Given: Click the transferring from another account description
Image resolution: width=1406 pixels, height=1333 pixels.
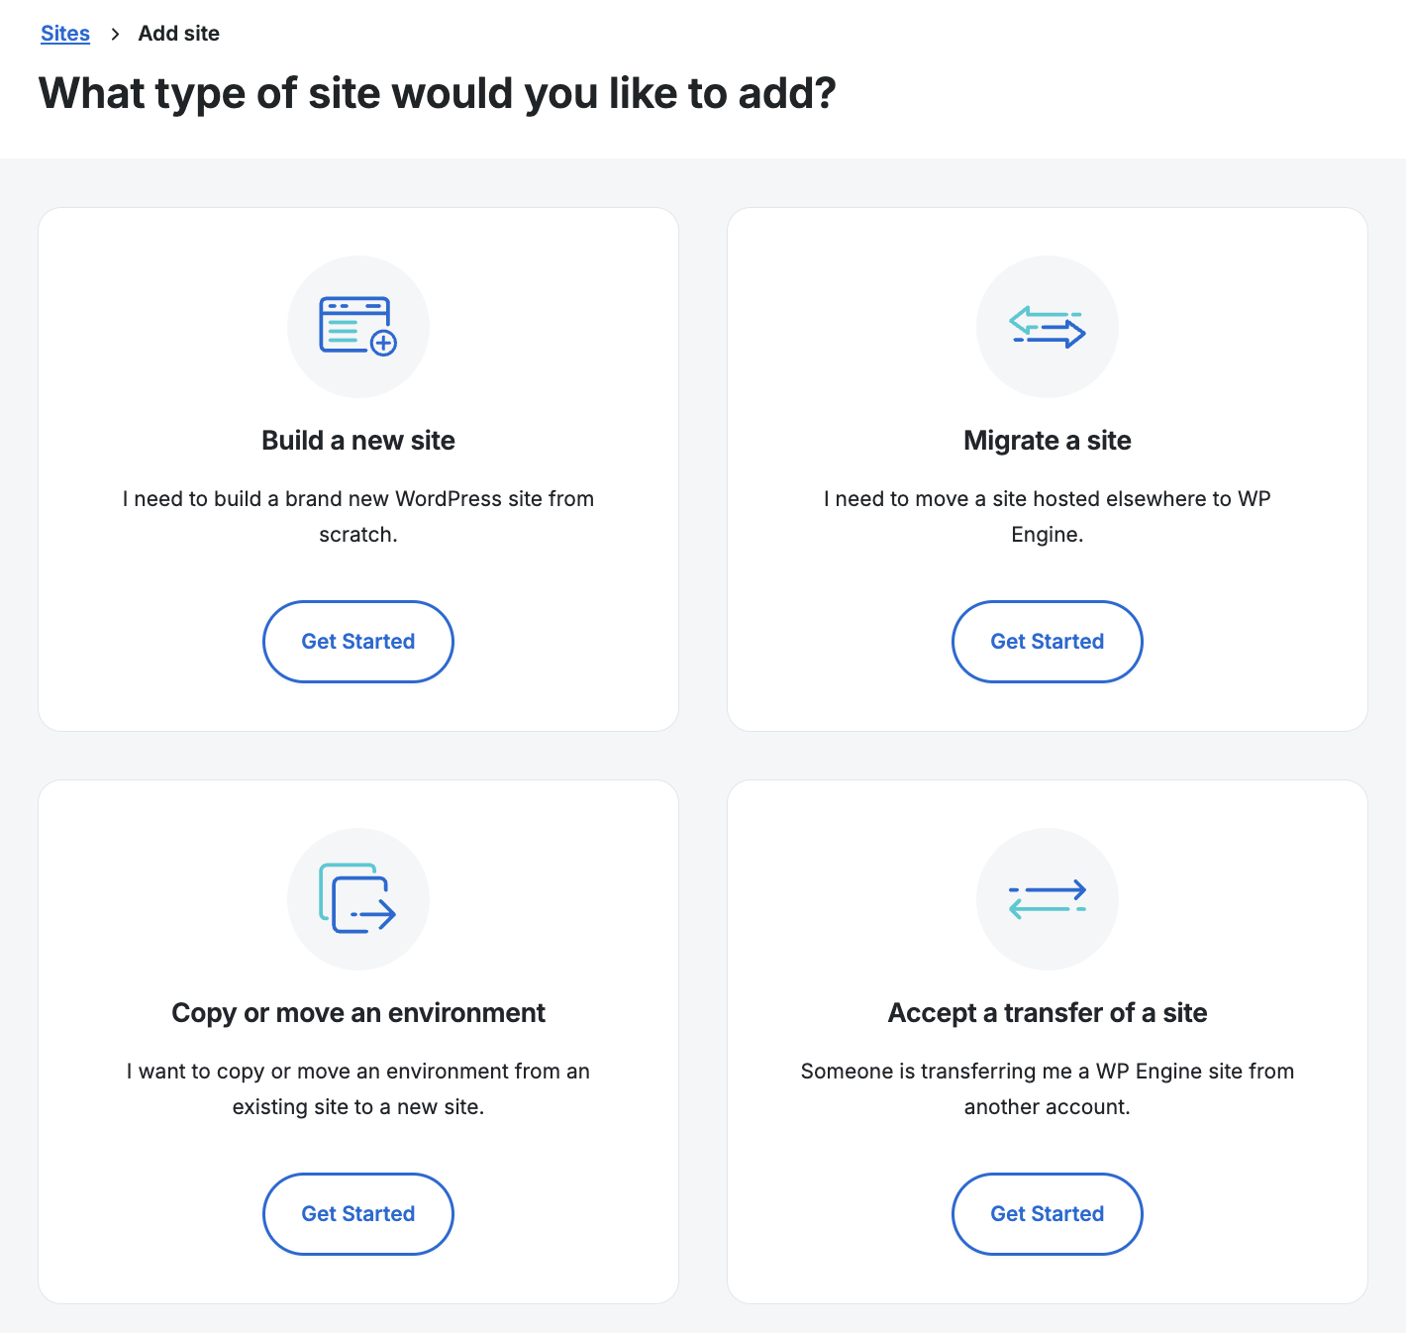Looking at the screenshot, I should pos(1047,1088).
